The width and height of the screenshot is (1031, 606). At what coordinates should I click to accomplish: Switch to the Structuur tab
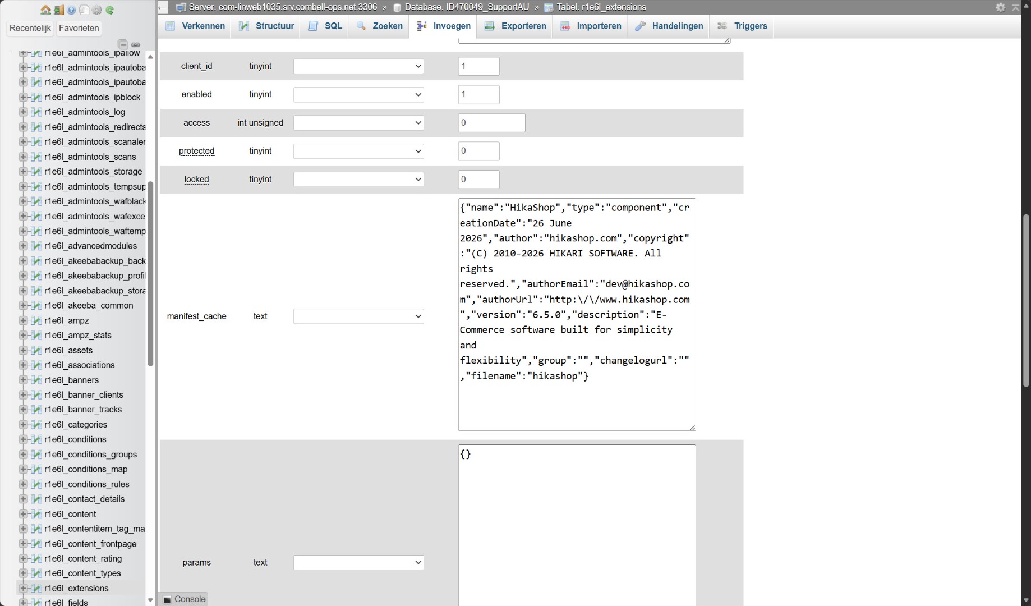(266, 26)
